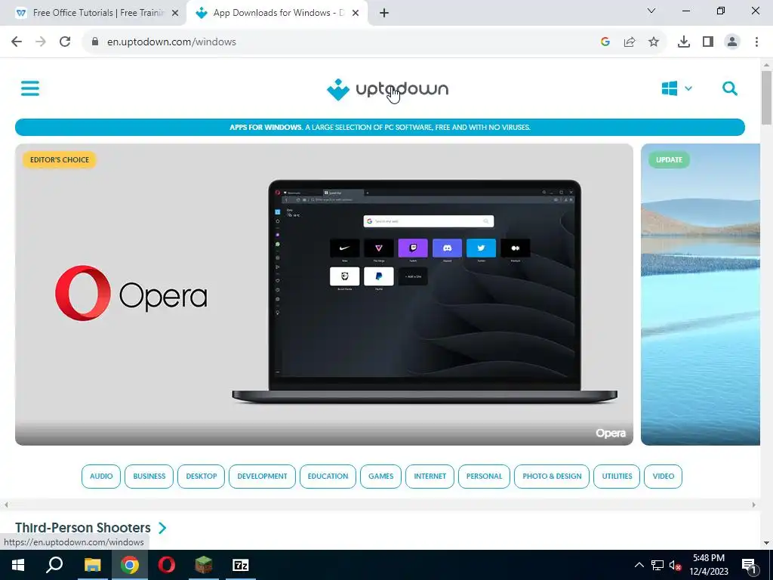This screenshot has width=773, height=580.
Task: Open a new browser tab
Action: [384, 13]
